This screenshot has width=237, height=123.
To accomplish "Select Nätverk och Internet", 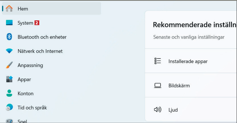I will 40,51.
